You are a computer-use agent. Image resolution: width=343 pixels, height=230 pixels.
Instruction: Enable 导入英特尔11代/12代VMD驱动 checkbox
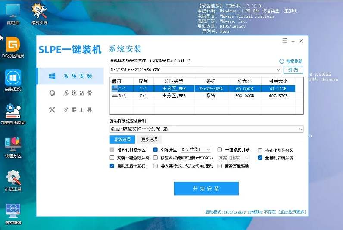click(155, 166)
